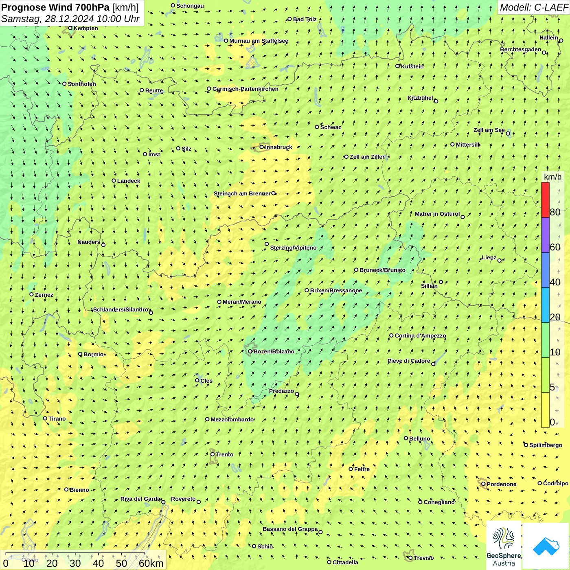Click the red 80 km/h legend segment

[x=545, y=200]
